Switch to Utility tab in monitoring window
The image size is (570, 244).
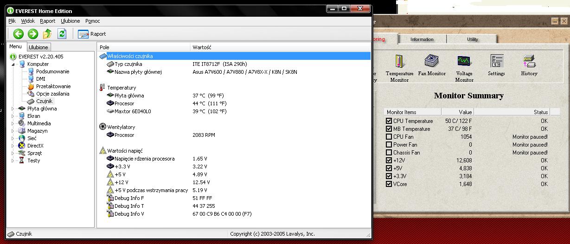pos(472,39)
